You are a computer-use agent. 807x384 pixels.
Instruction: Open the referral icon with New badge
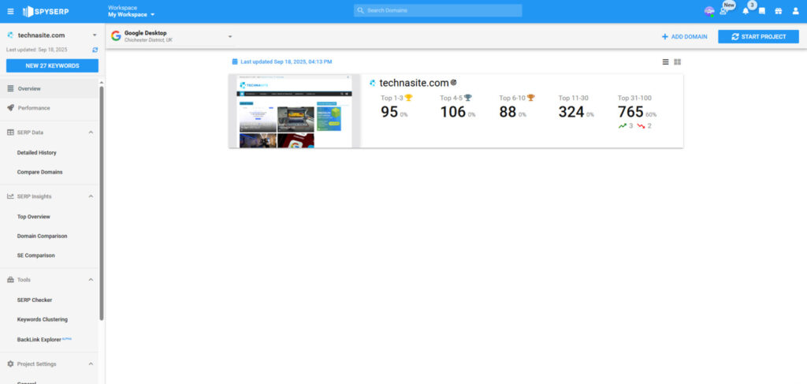click(723, 11)
